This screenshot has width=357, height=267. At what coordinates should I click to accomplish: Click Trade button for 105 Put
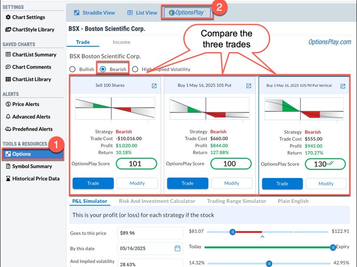187,183
